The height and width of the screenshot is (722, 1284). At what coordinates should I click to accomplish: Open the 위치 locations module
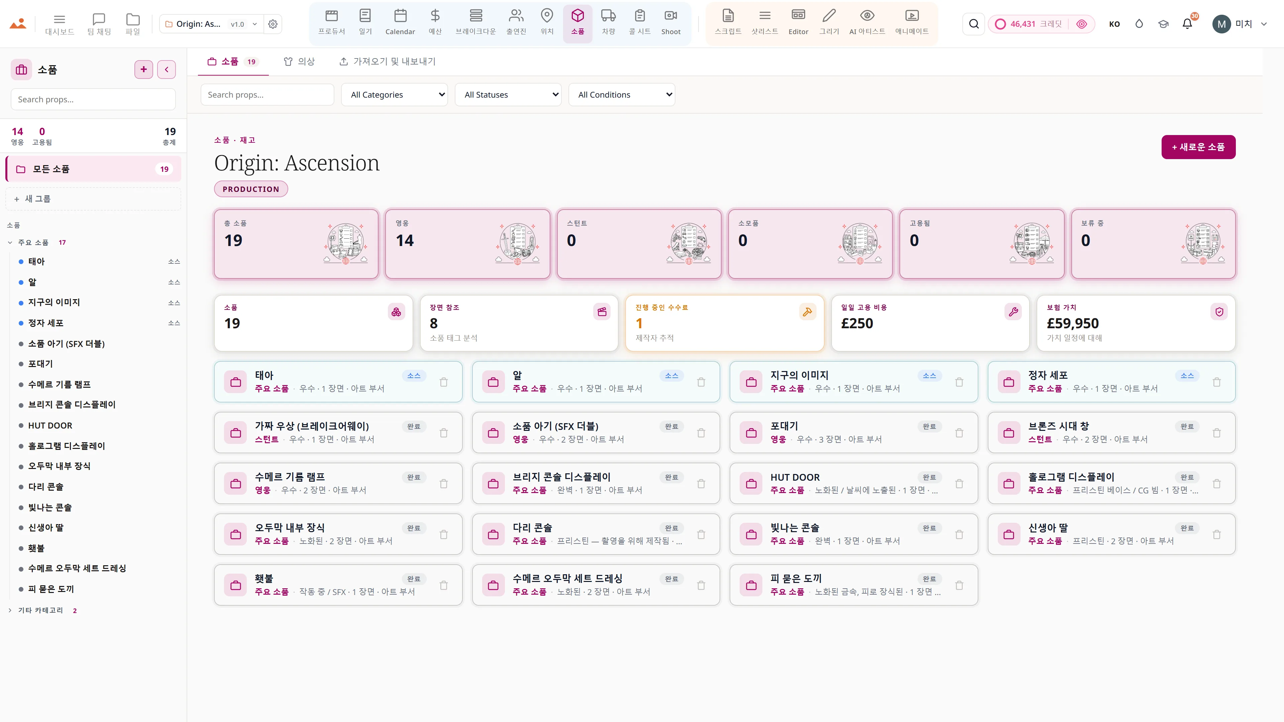pos(547,22)
